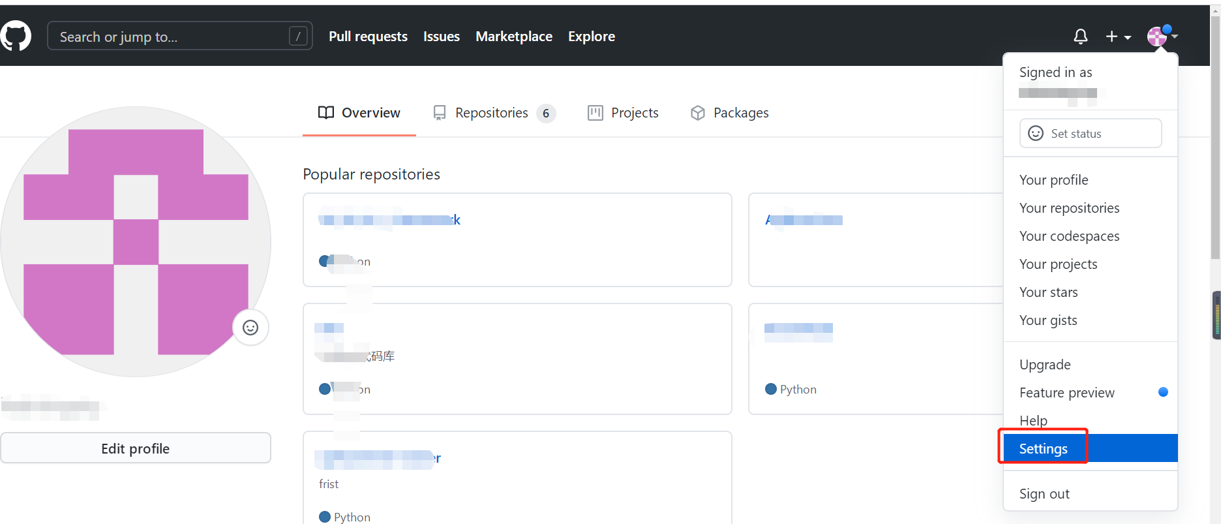Viewport: 1221px width, 524px height.
Task: Click Set status in dropdown menu
Action: pyautogui.click(x=1091, y=133)
